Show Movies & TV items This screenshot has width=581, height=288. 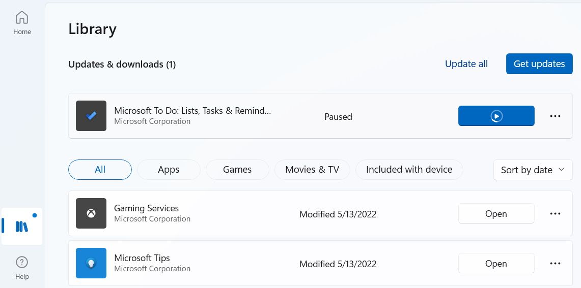[x=312, y=170]
